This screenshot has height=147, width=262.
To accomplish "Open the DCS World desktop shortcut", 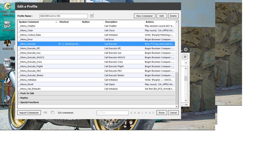I will pos(8,26).
